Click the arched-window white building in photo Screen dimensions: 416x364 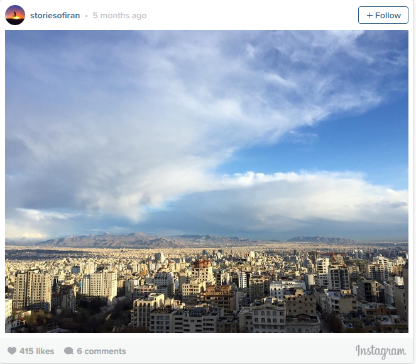pyautogui.click(x=268, y=316)
